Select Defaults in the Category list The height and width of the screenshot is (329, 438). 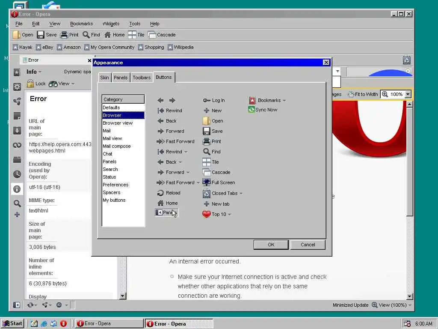point(123,108)
